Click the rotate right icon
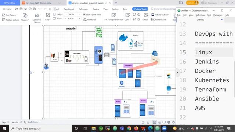235x132 pixels. pyautogui.click(x=139, y=15)
